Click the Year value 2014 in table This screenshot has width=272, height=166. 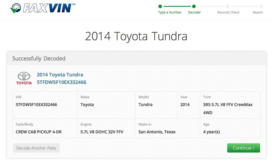click(x=185, y=105)
